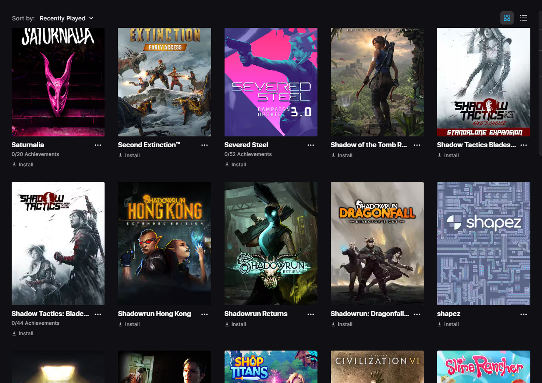Open more options for Shadowrun Returns
542x383 pixels.
(311, 314)
